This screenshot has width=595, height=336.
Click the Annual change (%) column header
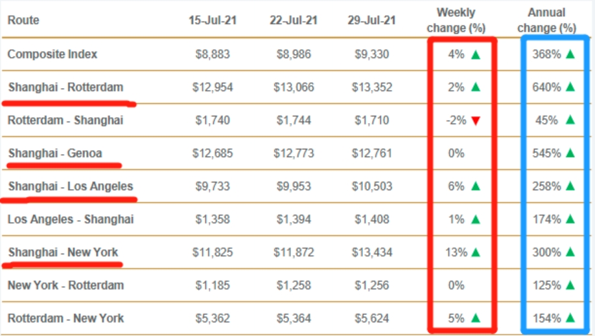click(x=546, y=20)
